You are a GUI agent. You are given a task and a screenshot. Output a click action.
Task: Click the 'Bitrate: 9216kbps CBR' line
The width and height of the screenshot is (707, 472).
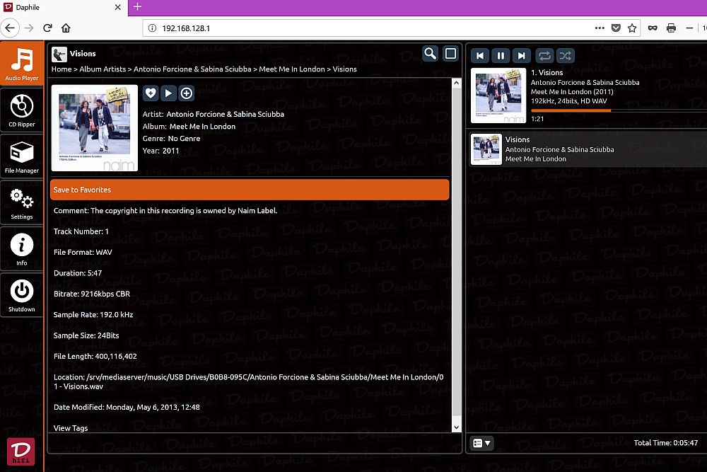(92, 294)
